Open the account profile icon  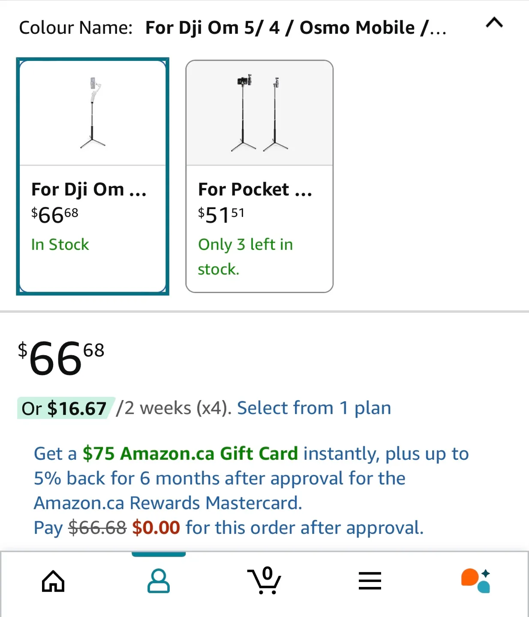pyautogui.click(x=159, y=581)
